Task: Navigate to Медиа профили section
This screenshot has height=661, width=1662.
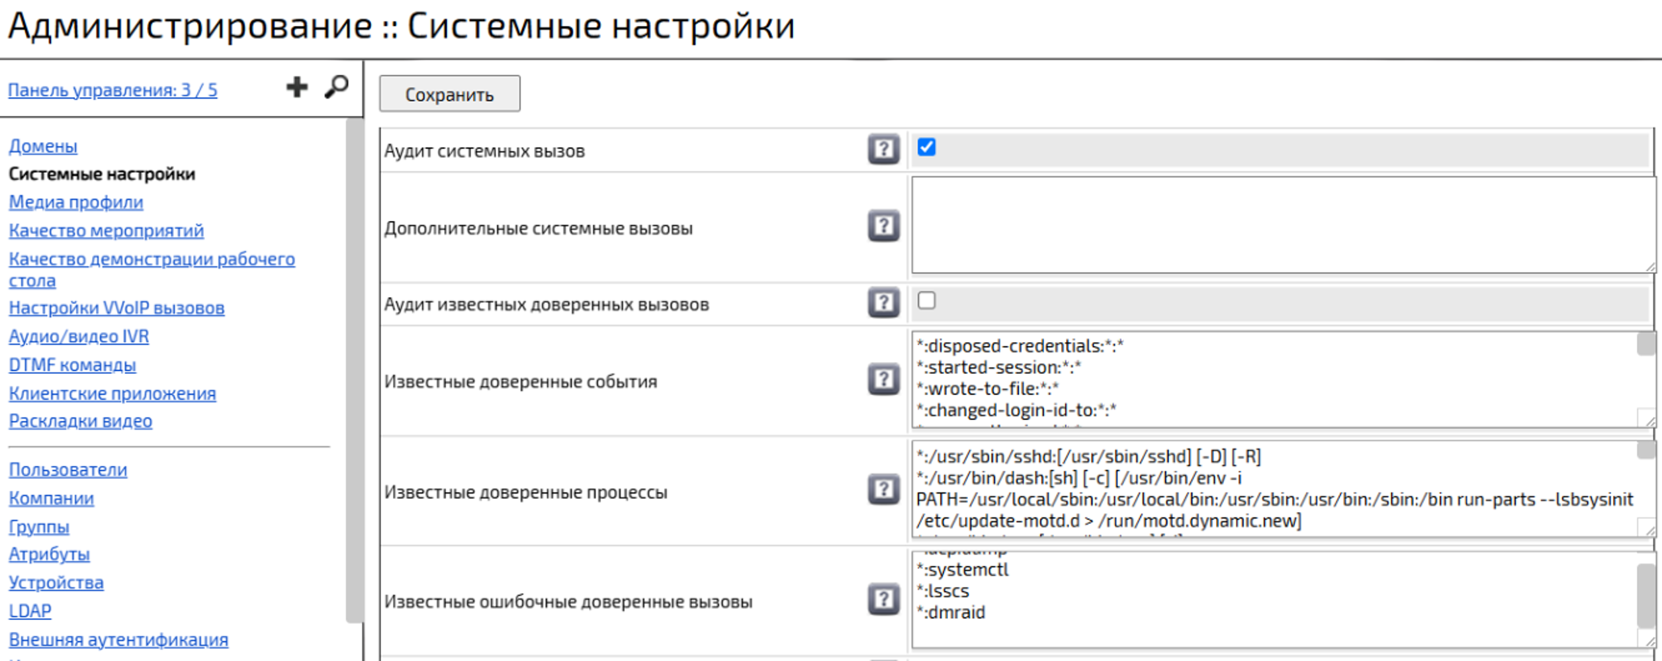Action: [x=75, y=203]
